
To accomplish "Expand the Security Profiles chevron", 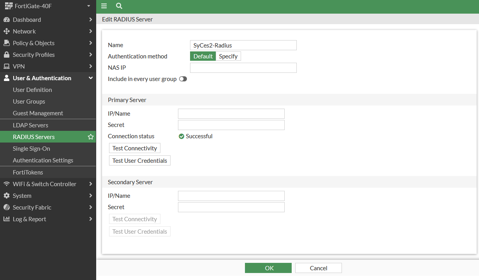I will coord(90,55).
